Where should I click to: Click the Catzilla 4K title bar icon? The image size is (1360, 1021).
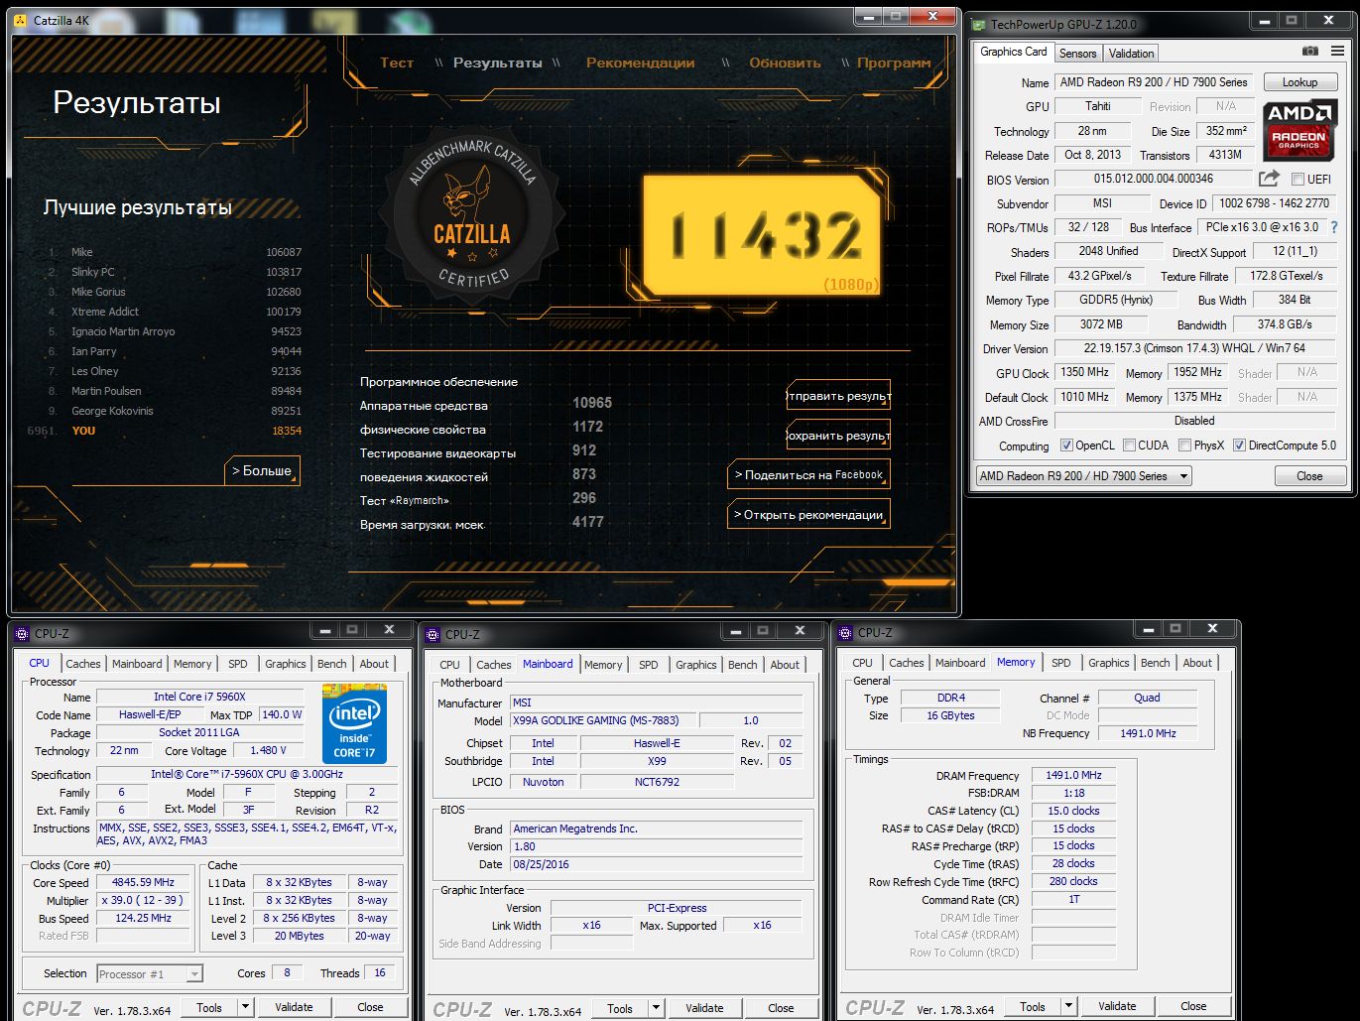click(20, 20)
